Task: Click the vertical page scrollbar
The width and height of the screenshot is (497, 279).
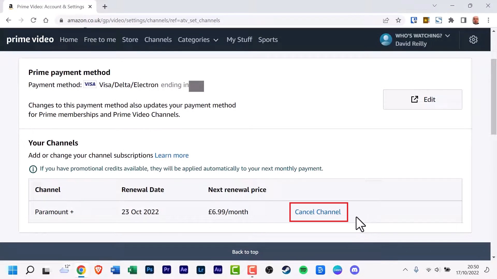Action: click(494, 97)
